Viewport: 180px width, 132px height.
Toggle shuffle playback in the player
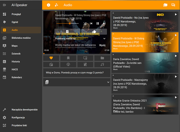click(85, 24)
